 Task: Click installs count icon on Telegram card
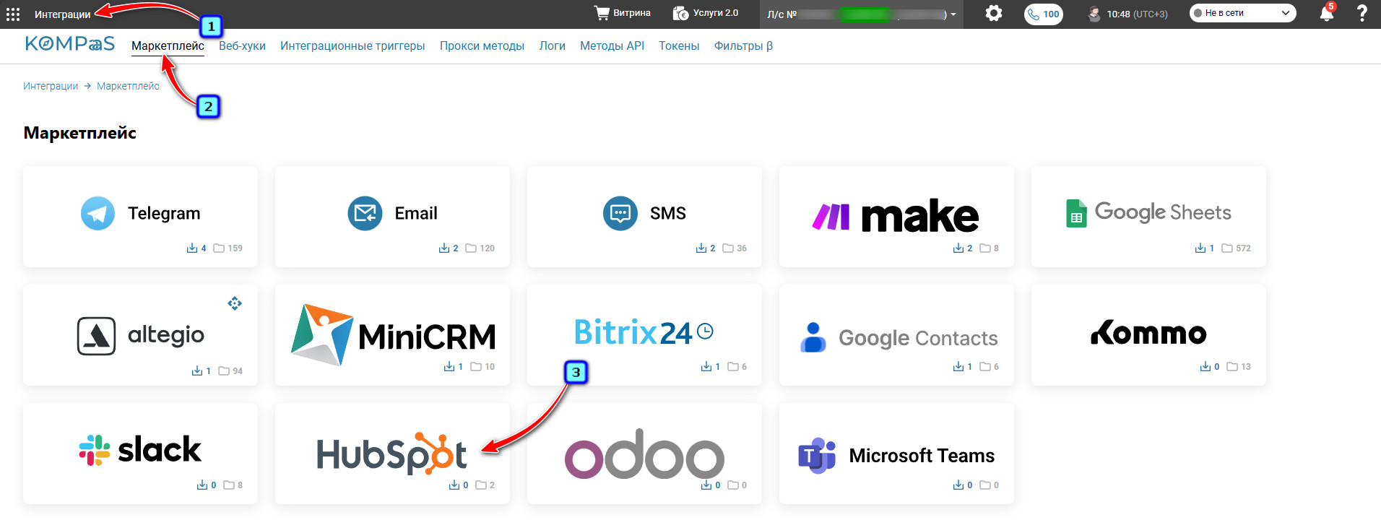(x=192, y=248)
